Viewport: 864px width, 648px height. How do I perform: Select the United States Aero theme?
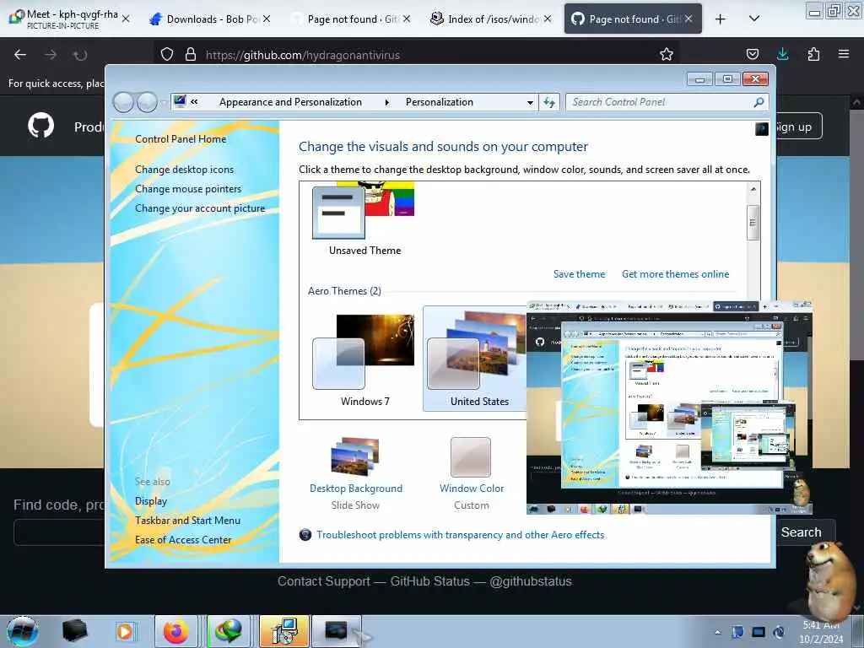pyautogui.click(x=475, y=359)
